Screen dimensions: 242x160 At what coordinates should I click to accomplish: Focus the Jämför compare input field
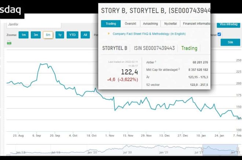pos(34,25)
